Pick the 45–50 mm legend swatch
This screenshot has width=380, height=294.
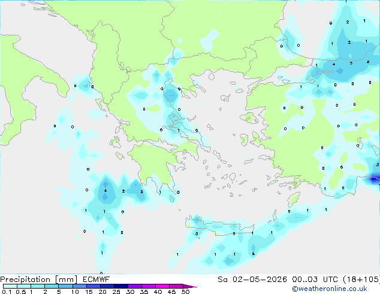[176, 286]
